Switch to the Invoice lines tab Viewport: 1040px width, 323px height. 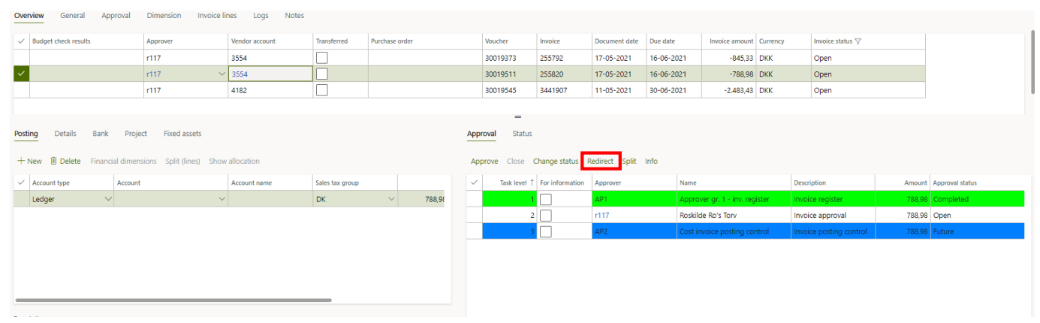click(x=218, y=16)
